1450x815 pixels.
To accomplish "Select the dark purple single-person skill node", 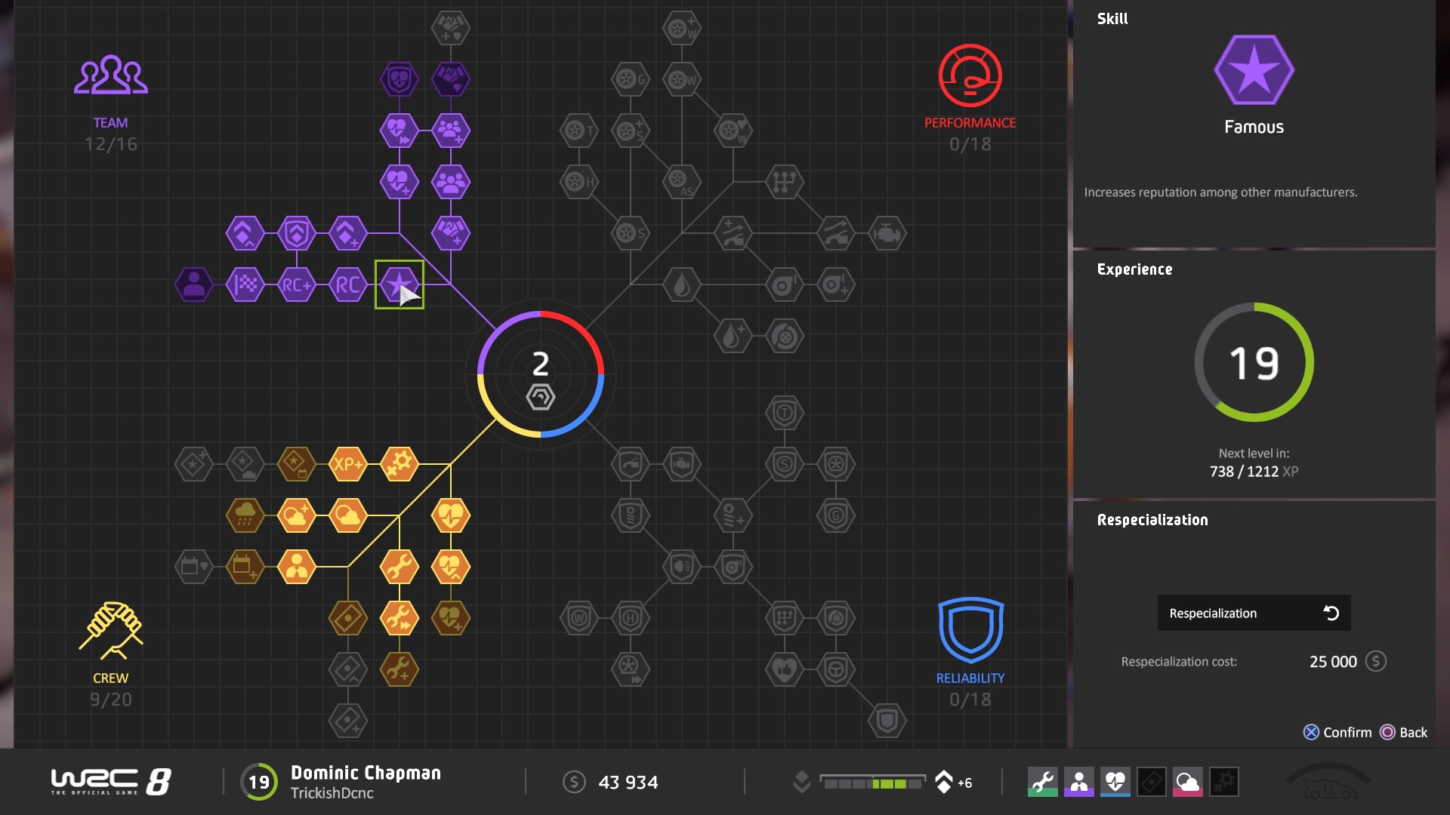I will point(194,284).
